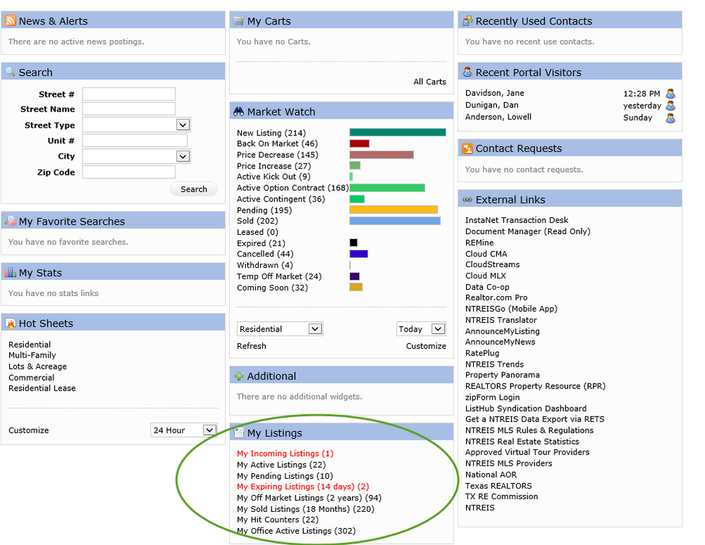Click the Zip Code input field
Viewport: 705px width, 545px height.
(x=128, y=172)
